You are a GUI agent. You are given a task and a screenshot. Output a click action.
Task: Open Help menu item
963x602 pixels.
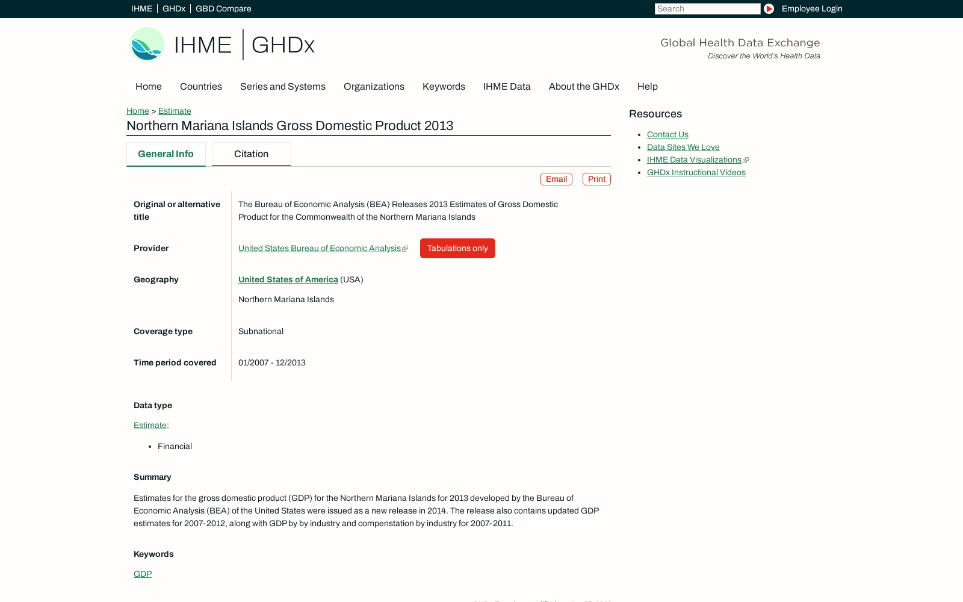(648, 87)
